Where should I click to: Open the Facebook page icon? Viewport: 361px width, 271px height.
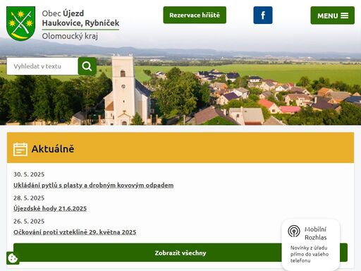click(x=263, y=16)
